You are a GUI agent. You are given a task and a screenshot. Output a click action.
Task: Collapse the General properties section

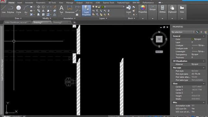(x=204, y=36)
